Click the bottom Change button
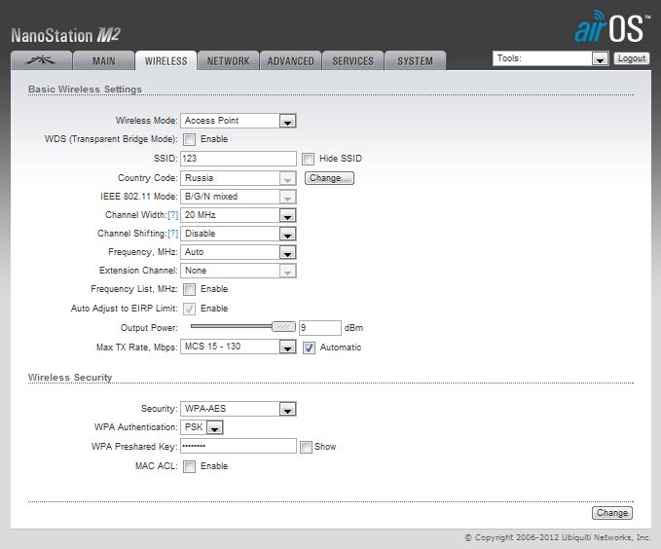The width and height of the screenshot is (661, 549). [612, 513]
